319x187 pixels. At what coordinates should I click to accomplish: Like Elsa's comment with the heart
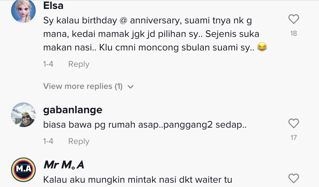click(x=293, y=19)
